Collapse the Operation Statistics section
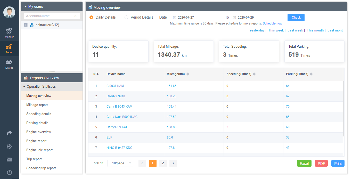Screen dimensions: 352x179 click(x=24, y=87)
